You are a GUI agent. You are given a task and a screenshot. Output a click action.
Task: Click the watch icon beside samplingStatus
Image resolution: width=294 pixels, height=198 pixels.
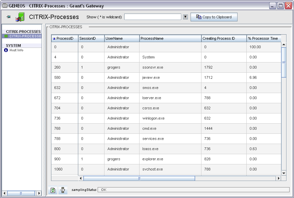point(63,190)
